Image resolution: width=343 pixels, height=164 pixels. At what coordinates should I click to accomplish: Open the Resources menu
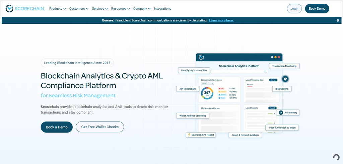pyautogui.click(x=120, y=9)
